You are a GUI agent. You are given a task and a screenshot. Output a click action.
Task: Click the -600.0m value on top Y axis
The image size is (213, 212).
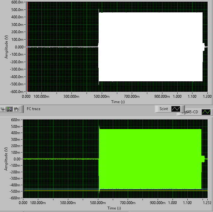[x=16, y=92]
